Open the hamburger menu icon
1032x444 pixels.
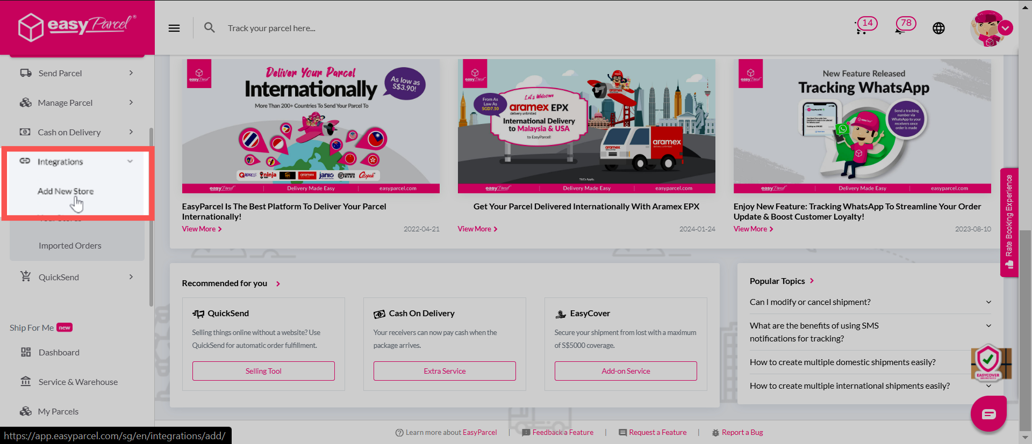click(x=174, y=28)
